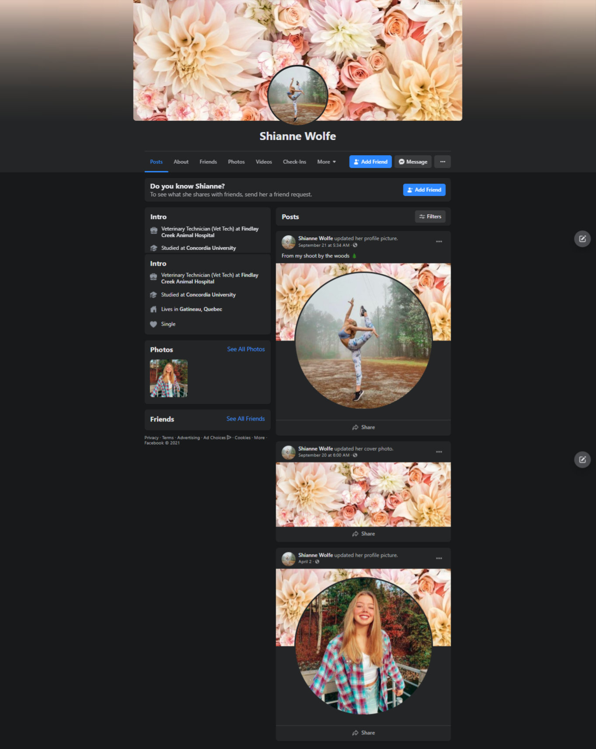Screen dimensions: 596x749
Task: Click See All Friends link
Action: tap(245, 418)
